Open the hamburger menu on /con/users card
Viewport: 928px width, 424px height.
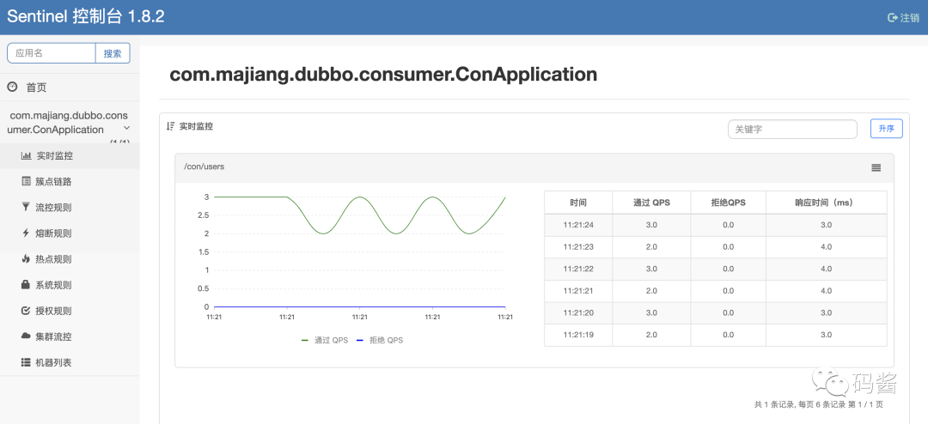[876, 168]
